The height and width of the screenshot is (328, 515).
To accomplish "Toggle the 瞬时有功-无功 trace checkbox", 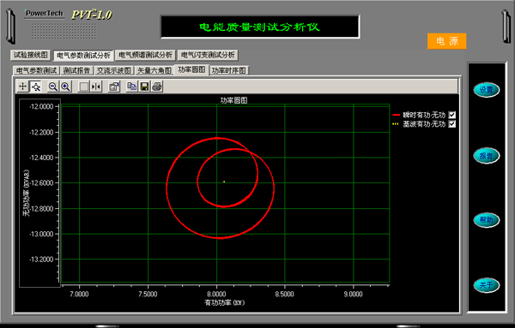I will (x=452, y=115).
